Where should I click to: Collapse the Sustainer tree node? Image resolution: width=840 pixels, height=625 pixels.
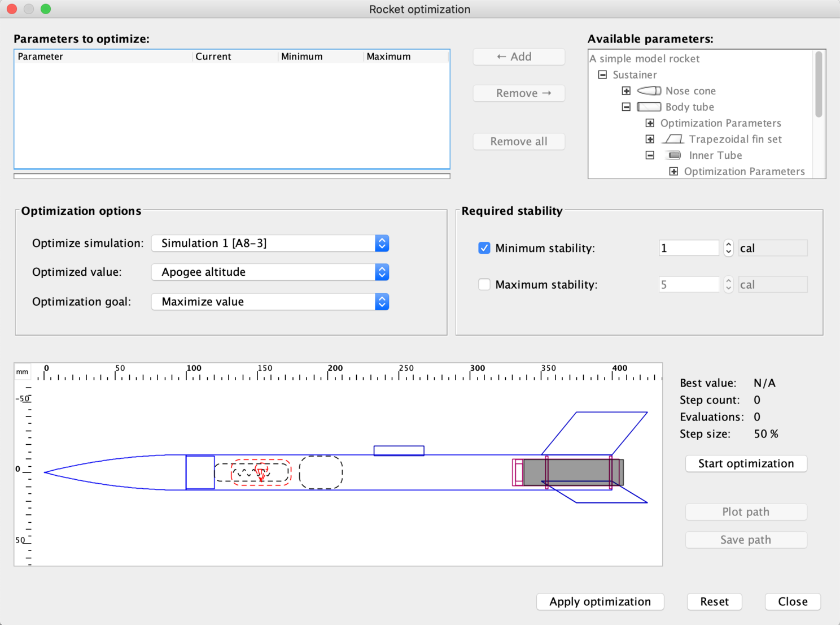click(x=602, y=75)
